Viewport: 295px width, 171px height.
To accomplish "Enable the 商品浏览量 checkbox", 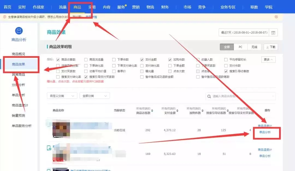I will (x=85, y=59).
